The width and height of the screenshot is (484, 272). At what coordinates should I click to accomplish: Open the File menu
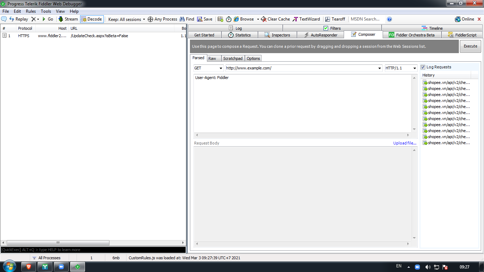point(6,11)
